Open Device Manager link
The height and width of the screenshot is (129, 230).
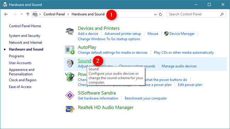pos(182,34)
